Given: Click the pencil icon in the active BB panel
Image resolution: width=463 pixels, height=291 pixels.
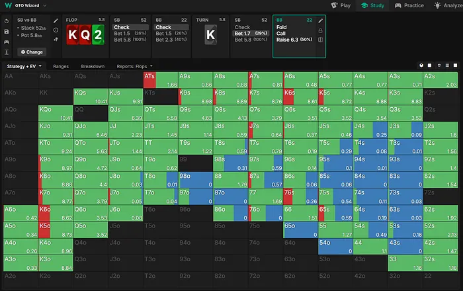Looking at the screenshot, I should (x=321, y=21).
